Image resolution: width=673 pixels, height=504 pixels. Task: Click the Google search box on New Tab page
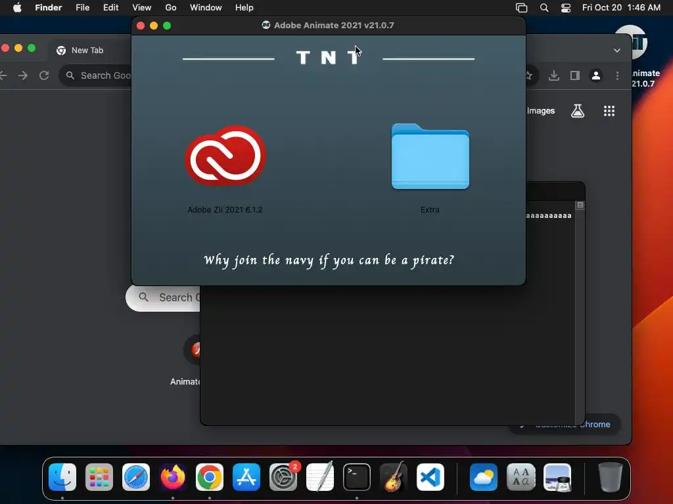coord(163,297)
